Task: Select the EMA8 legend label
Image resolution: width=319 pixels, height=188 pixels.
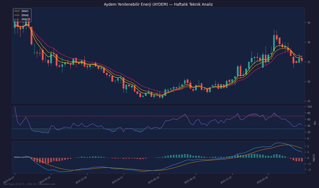Action: [x=25, y=15]
